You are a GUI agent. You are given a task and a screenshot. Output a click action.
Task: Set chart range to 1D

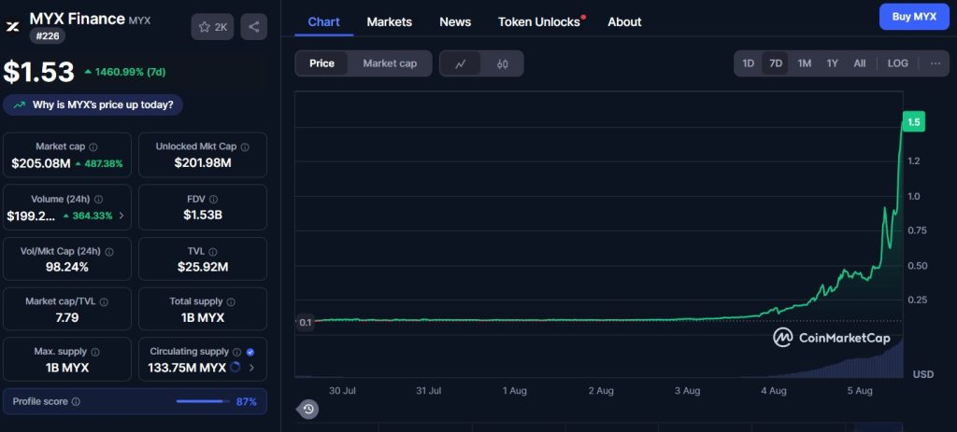(748, 63)
